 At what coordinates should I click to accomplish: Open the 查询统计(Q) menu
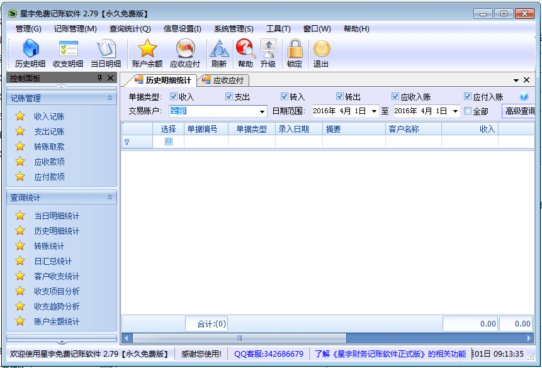click(130, 28)
